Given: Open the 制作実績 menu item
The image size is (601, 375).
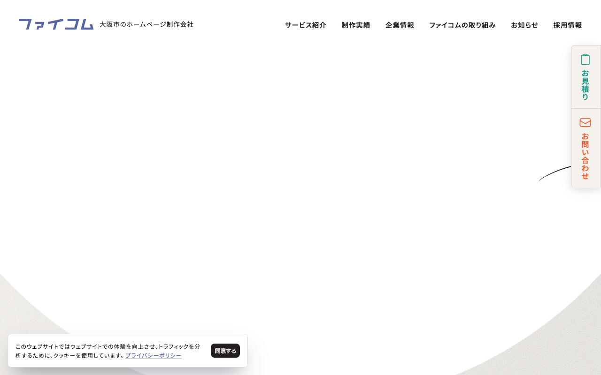Looking at the screenshot, I should (x=356, y=25).
